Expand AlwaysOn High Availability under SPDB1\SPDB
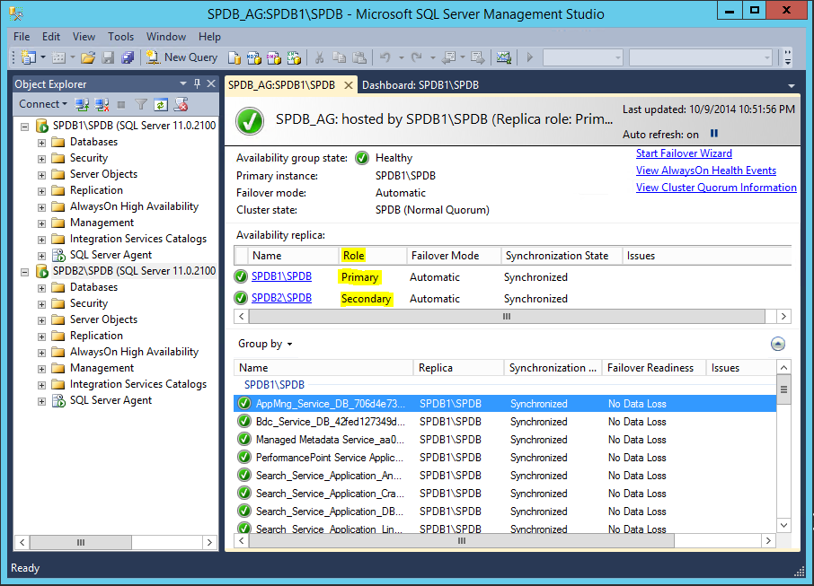 coord(41,207)
